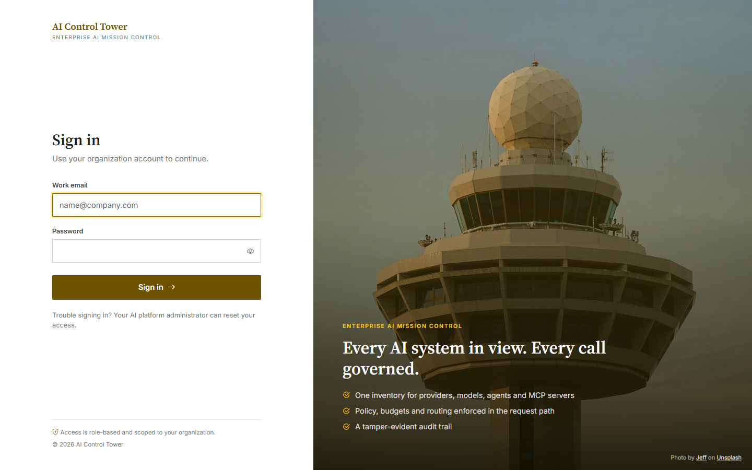Click 'Access is role-based and scoped' text

pos(138,432)
